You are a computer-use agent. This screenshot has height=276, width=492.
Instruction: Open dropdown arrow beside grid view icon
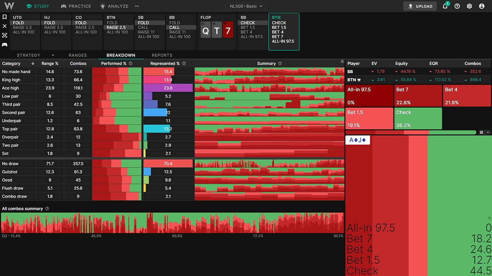[488, 133]
